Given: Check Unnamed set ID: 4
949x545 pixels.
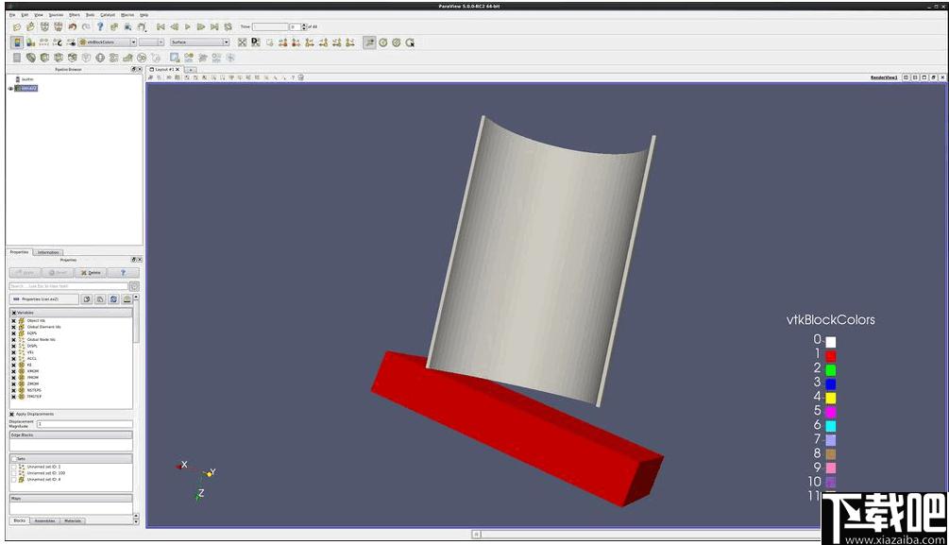Looking at the screenshot, I should [x=14, y=480].
